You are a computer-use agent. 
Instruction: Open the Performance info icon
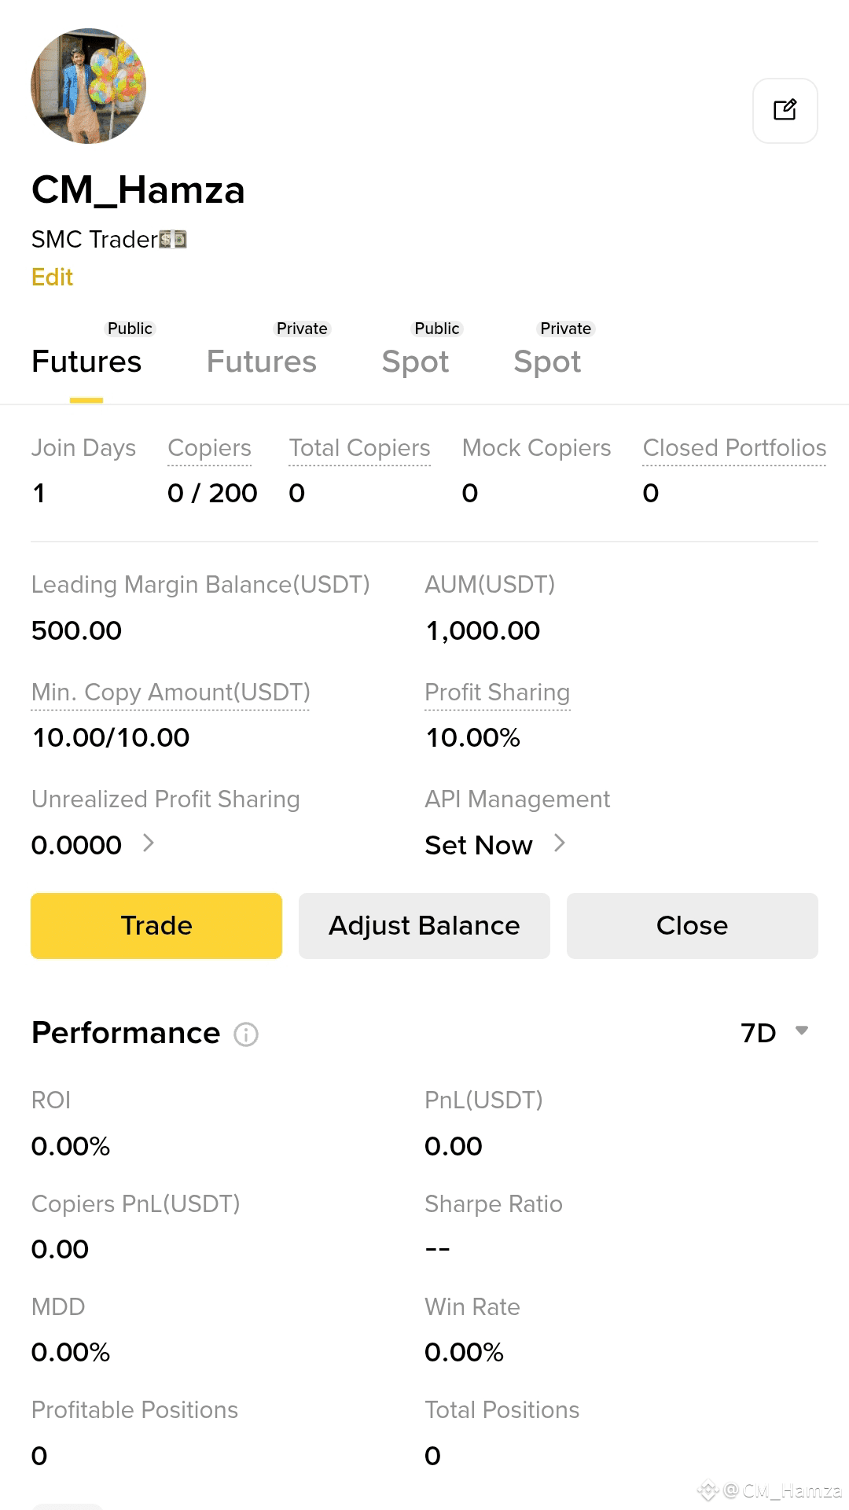coord(246,1034)
